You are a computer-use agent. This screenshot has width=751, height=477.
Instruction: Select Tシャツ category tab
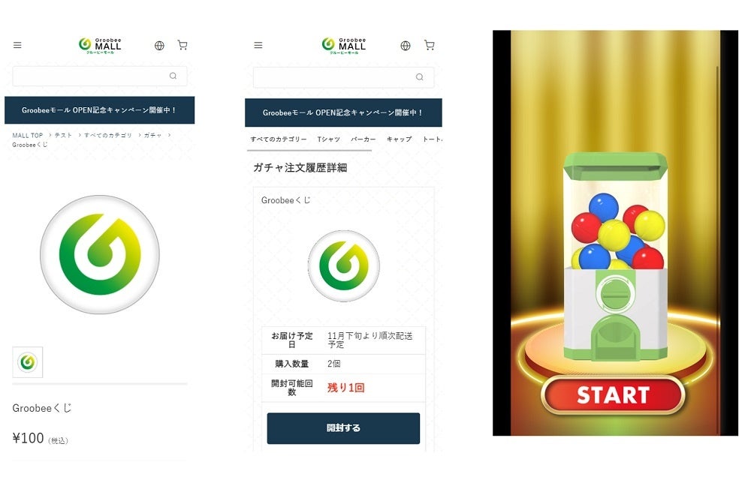[329, 139]
